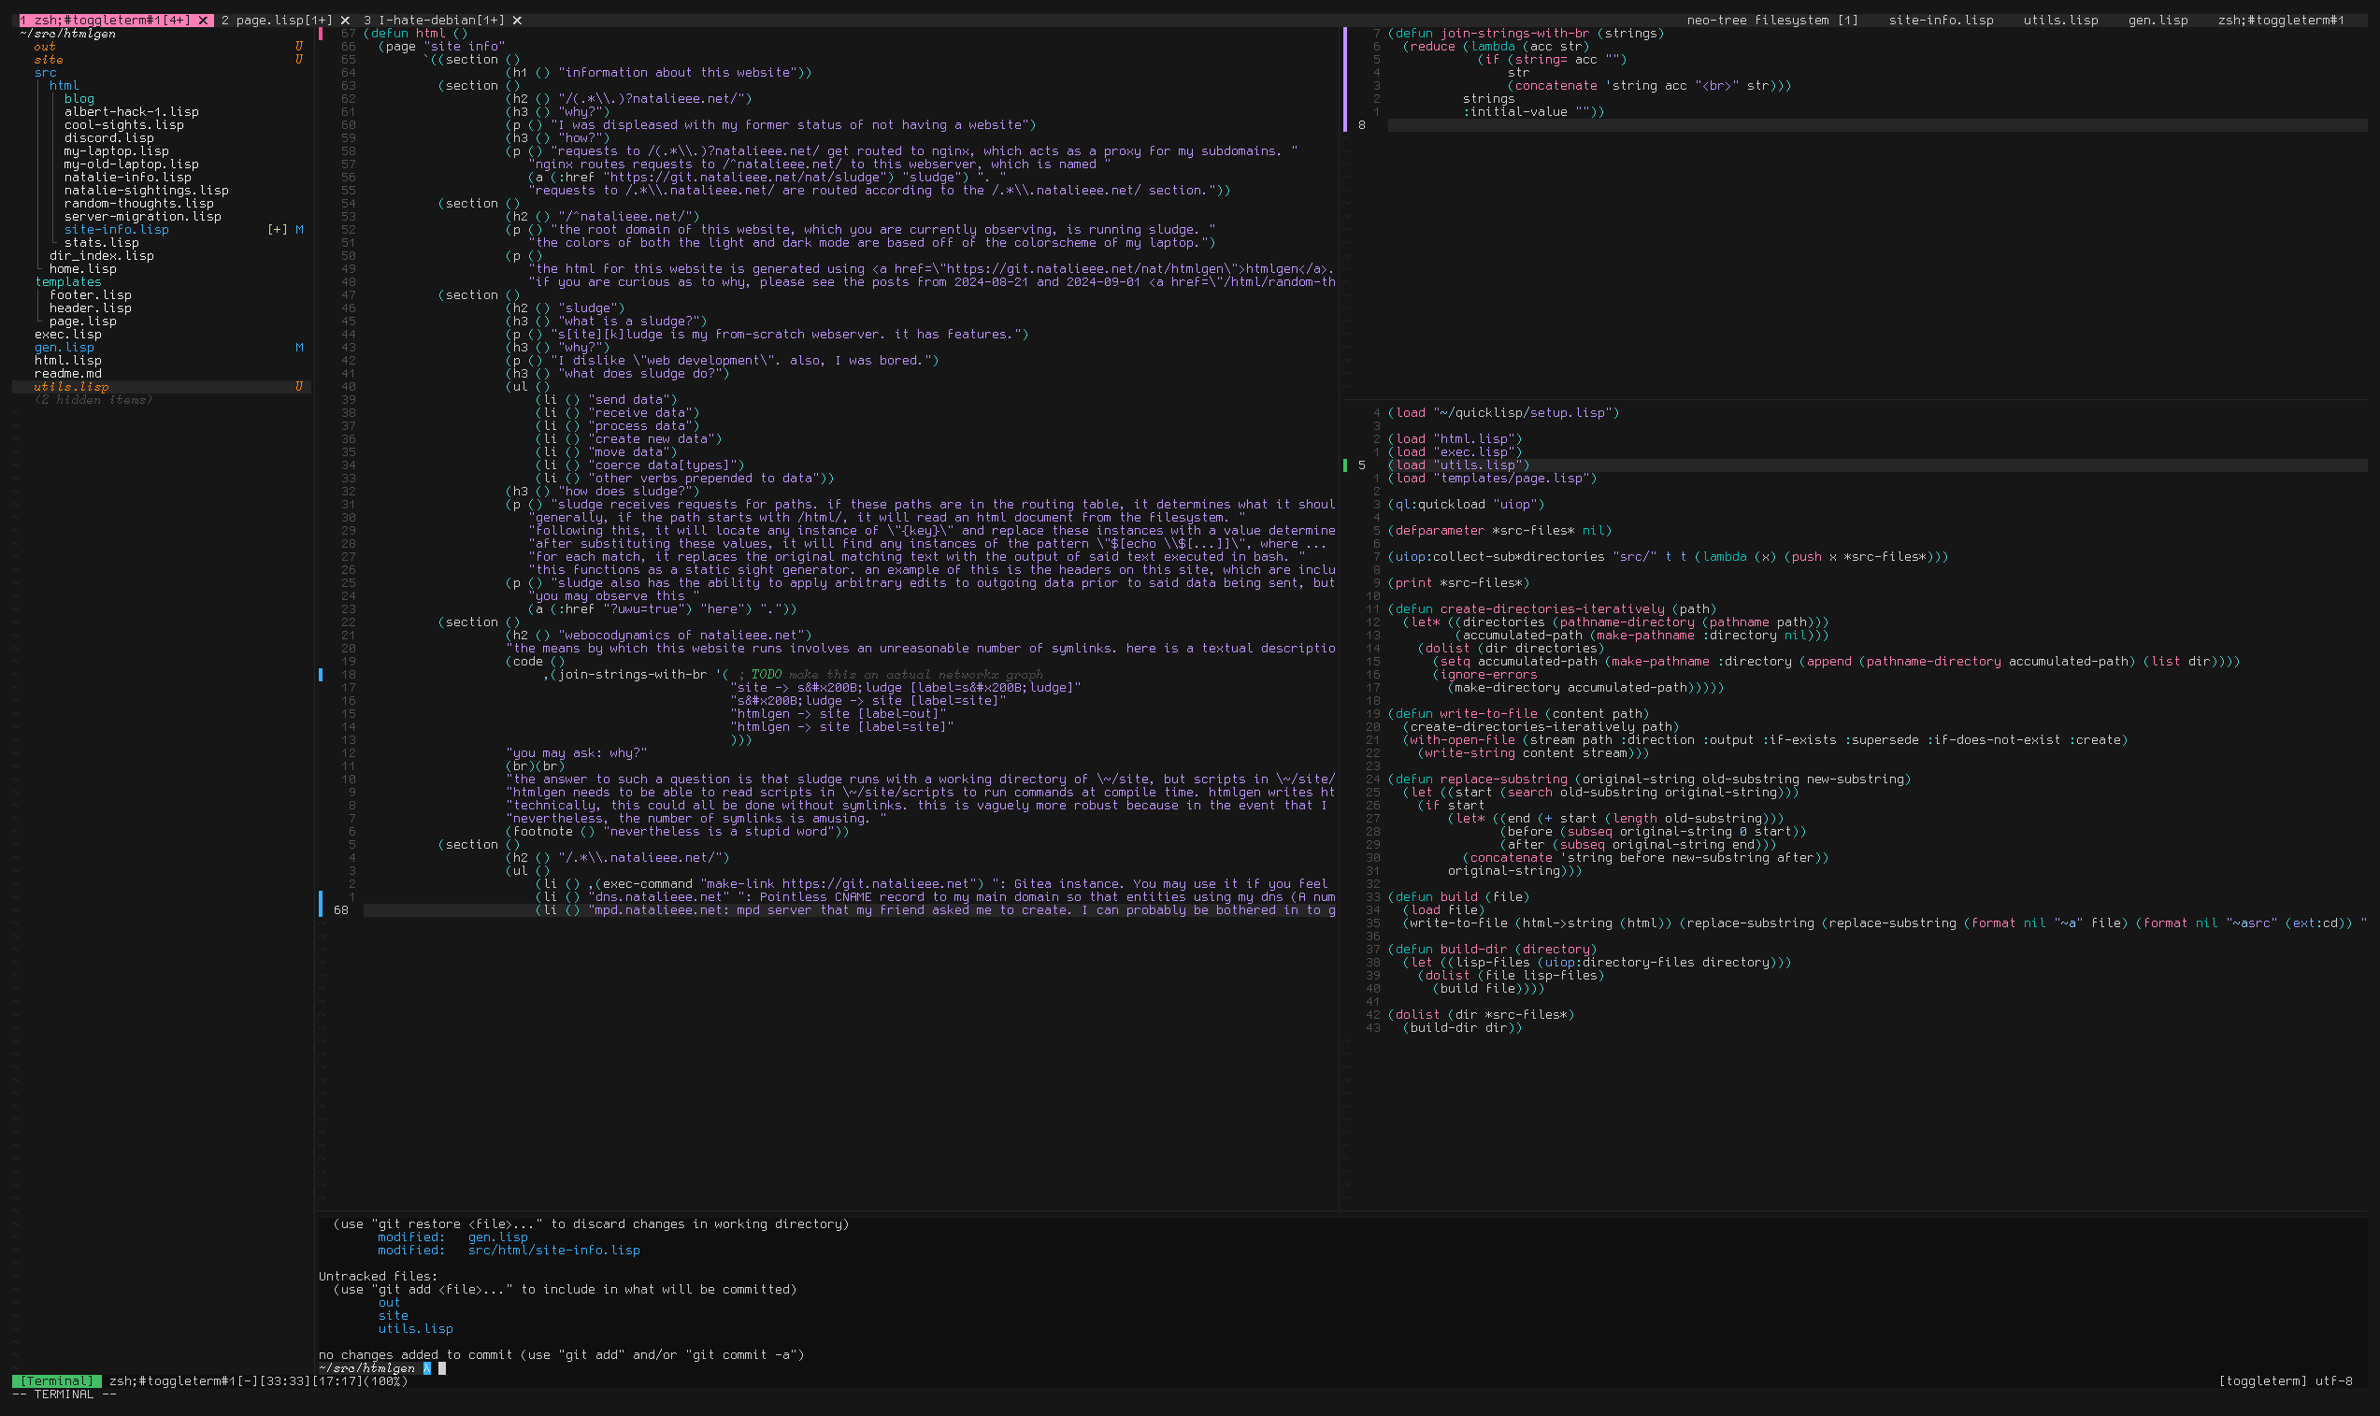Open header.lisp under templates

point(91,308)
